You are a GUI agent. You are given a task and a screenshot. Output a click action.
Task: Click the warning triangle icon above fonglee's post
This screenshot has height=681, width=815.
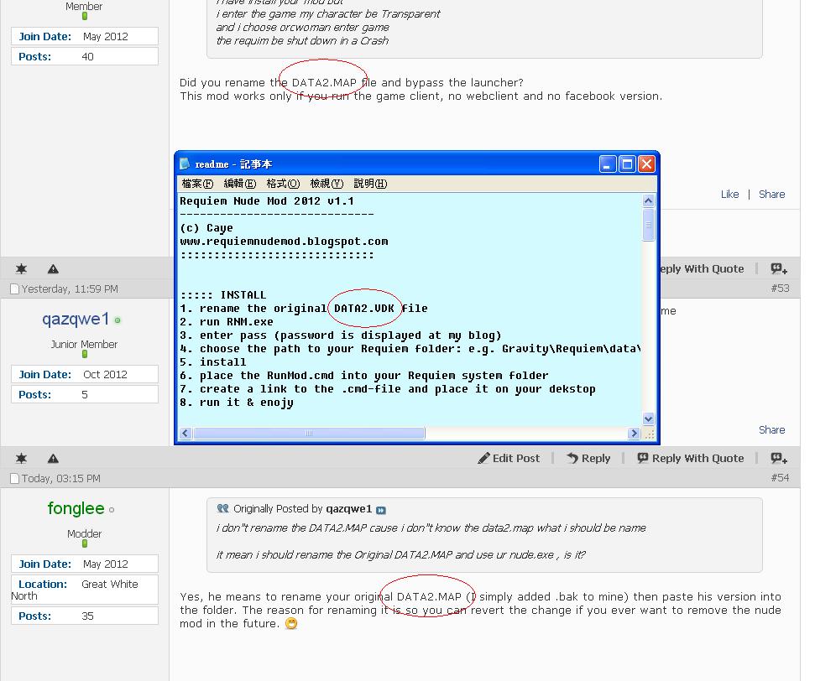coord(53,458)
